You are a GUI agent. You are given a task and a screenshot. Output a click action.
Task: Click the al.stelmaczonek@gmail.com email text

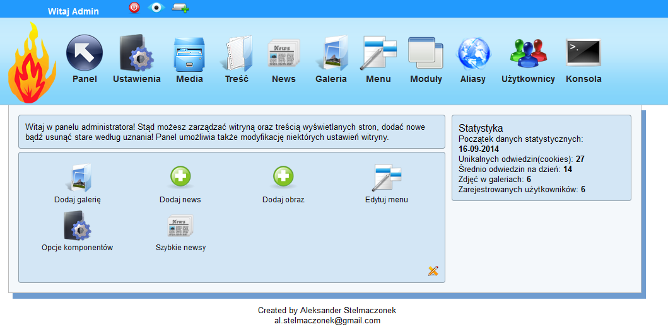(327, 321)
